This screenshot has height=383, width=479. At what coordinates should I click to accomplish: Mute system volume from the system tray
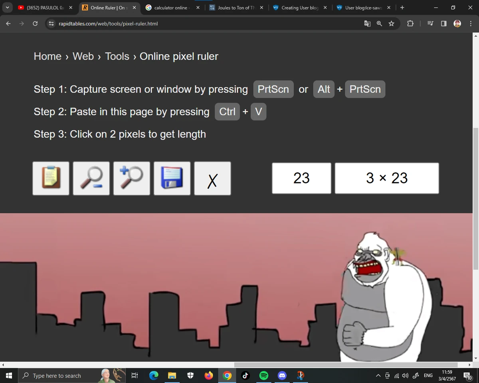[x=405, y=375]
